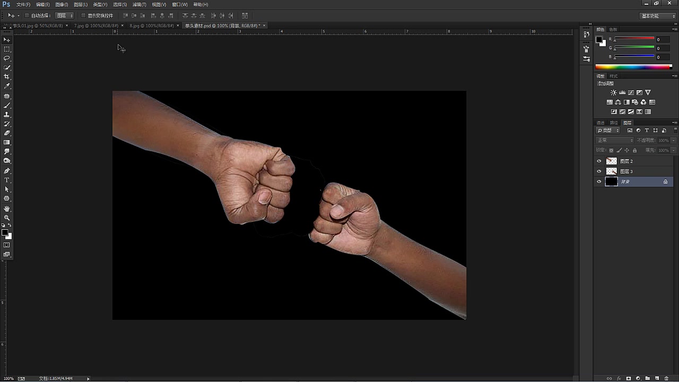Open the fill value dropdown
The image size is (679, 382).
tap(674, 150)
